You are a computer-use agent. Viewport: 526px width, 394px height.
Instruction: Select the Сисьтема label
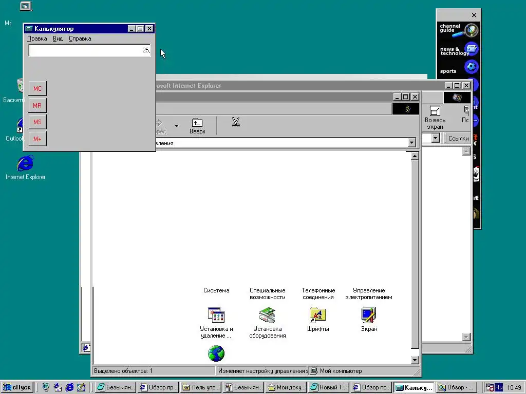pos(216,290)
